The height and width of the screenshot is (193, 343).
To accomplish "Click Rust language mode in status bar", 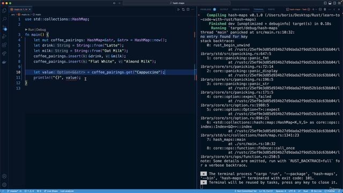I will (x=305, y=191).
